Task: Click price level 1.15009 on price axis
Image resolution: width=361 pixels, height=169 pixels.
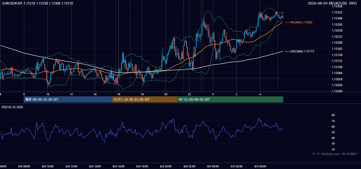Action: (337, 91)
